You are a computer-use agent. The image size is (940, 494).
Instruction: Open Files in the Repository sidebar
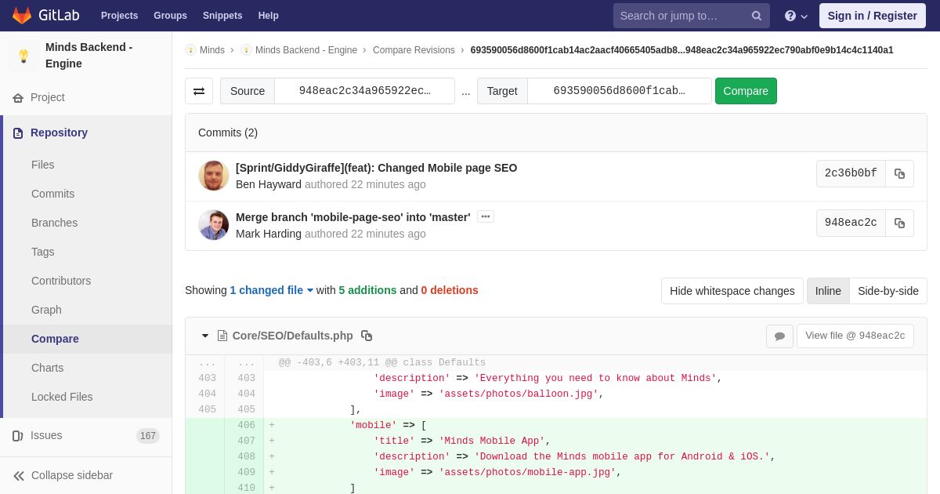pos(43,165)
